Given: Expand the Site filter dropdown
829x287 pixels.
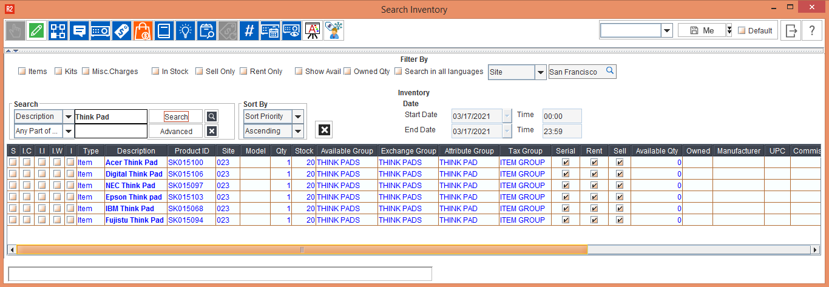Looking at the screenshot, I should click(540, 72).
